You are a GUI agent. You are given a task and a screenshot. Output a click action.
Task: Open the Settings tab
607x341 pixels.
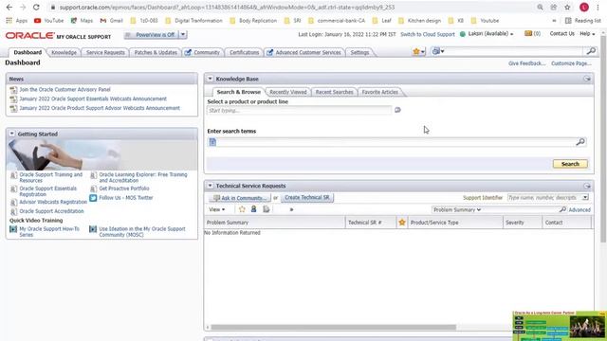coord(359,52)
